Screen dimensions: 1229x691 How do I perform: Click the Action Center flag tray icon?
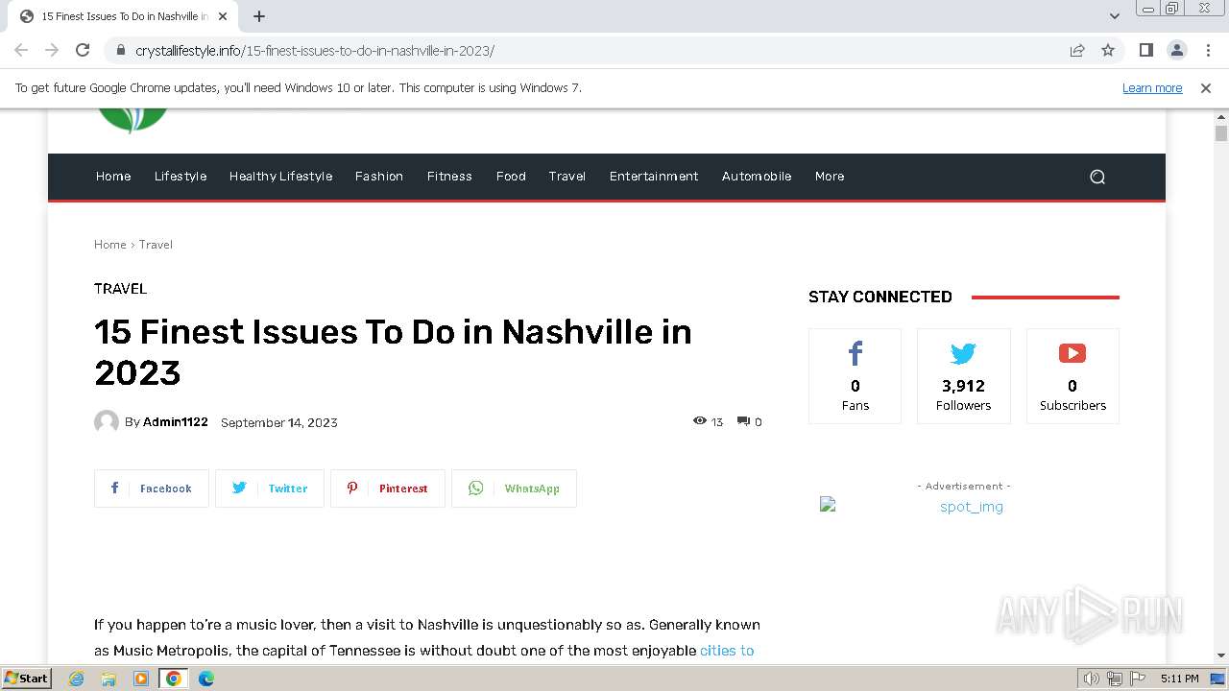tap(1137, 679)
